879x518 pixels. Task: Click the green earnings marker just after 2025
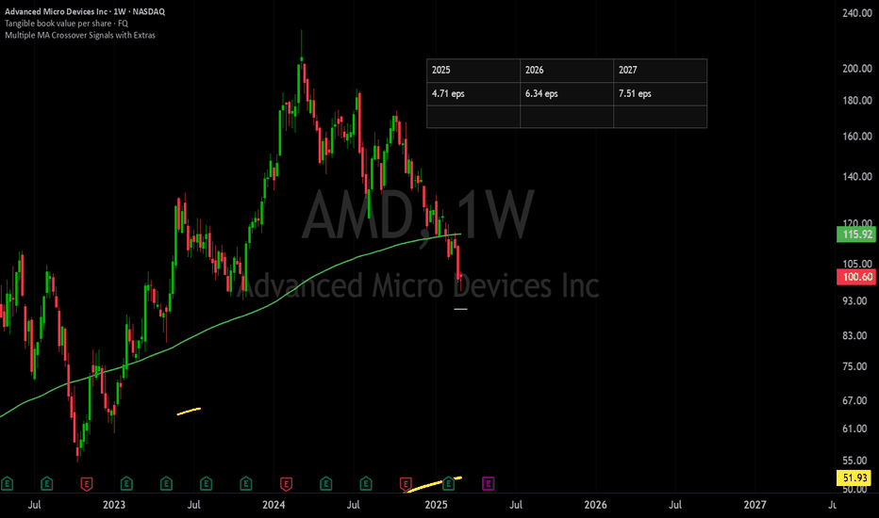[x=449, y=483]
